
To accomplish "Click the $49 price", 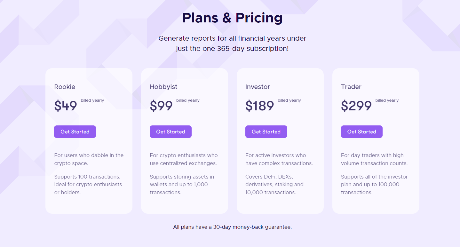I will [x=66, y=106].
